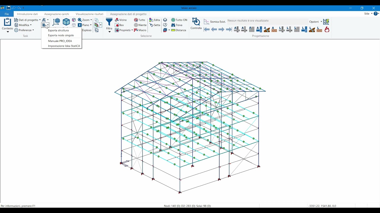
Task: Open the Macro selection tool
Action: (140, 30)
